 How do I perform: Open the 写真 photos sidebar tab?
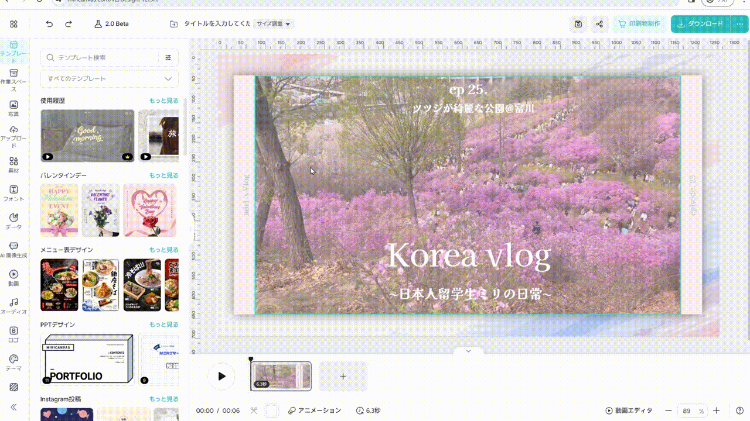coord(13,109)
